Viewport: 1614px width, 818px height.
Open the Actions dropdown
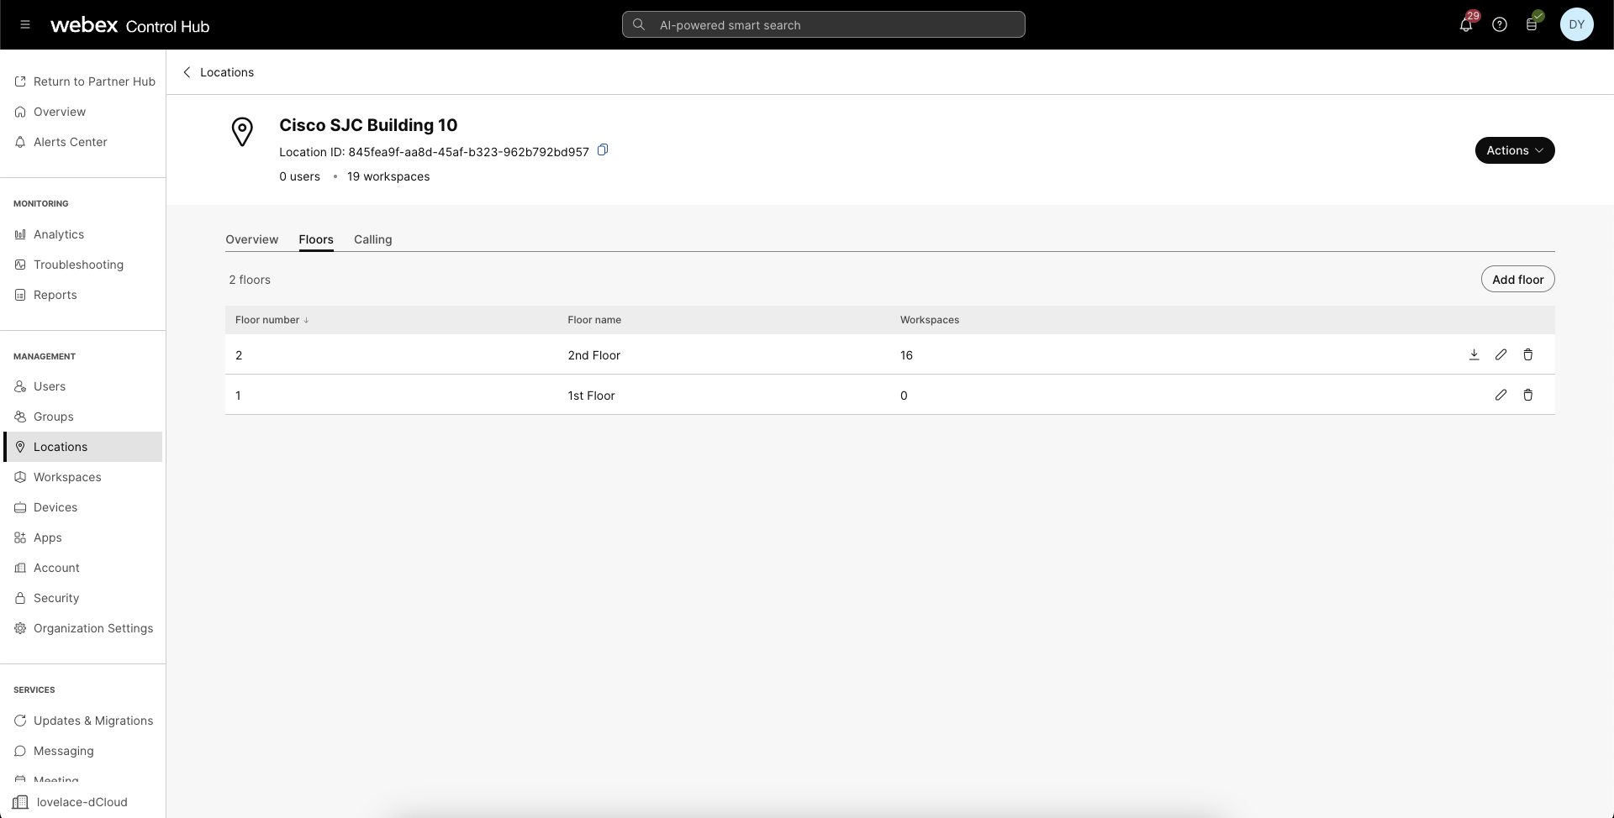[x=1515, y=150]
